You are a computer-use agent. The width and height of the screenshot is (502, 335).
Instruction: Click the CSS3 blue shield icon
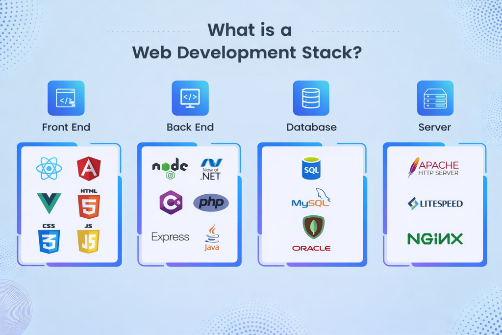[49, 239]
